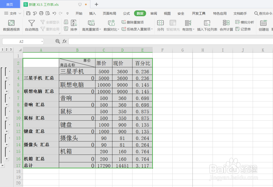
Task: Collapse the 三星手机 group with its minus button
Action: (x=6, y=78)
